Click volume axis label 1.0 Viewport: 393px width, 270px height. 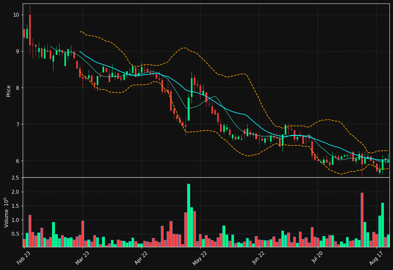[16, 220]
